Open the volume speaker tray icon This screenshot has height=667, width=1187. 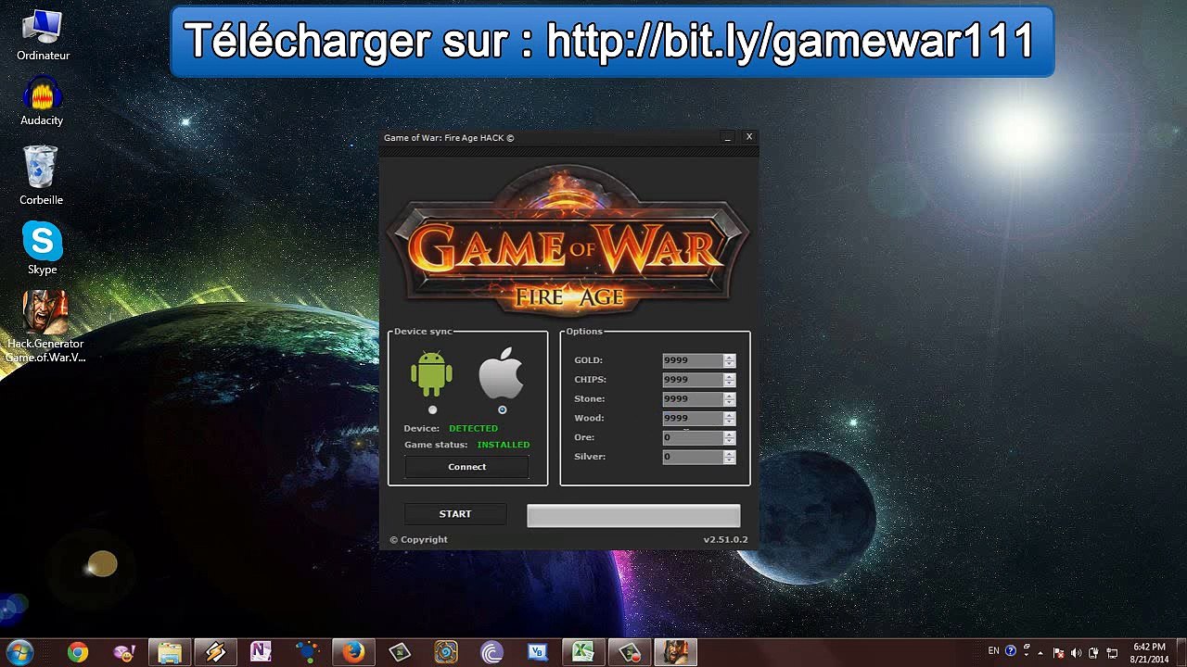[1077, 653]
